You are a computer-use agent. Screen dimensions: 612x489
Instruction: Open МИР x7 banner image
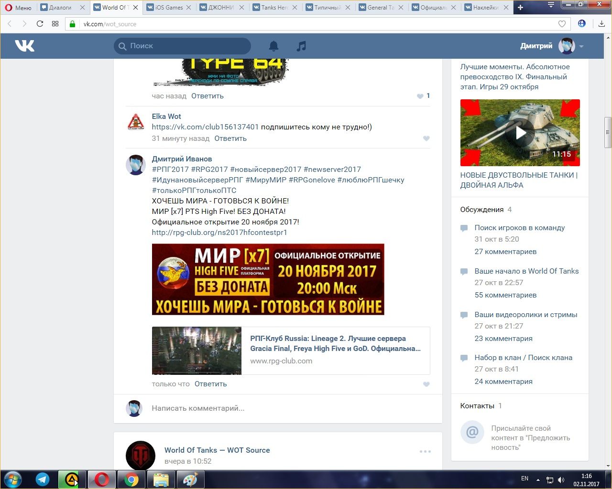[x=268, y=279]
